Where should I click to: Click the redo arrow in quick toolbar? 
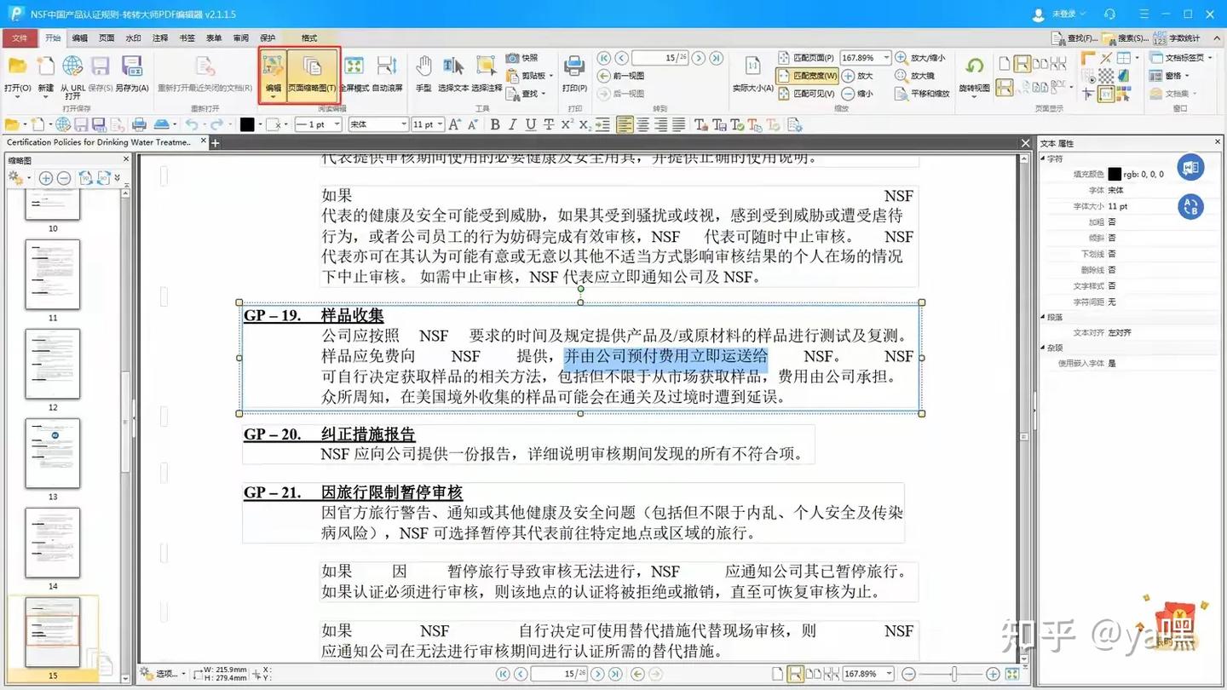pyautogui.click(x=216, y=124)
